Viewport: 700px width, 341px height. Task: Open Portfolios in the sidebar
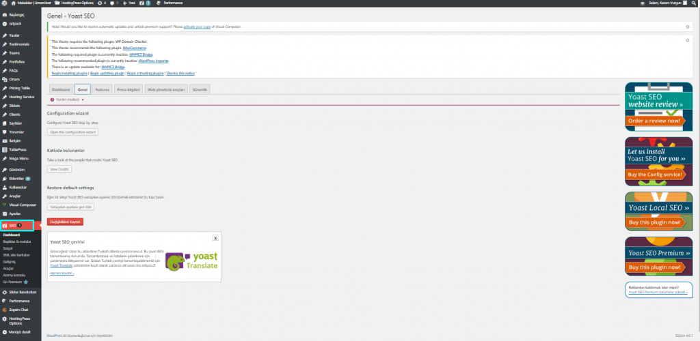[17, 62]
